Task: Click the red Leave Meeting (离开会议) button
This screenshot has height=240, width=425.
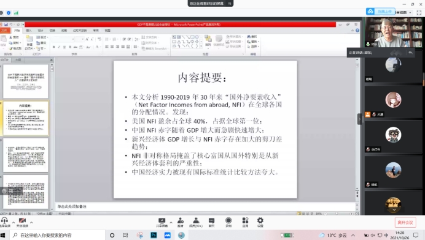Action: click(405, 222)
